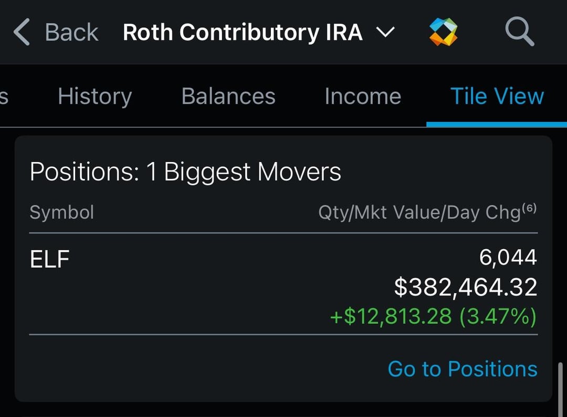The height and width of the screenshot is (417, 567).
Task: Switch to the History tab
Action: point(94,97)
